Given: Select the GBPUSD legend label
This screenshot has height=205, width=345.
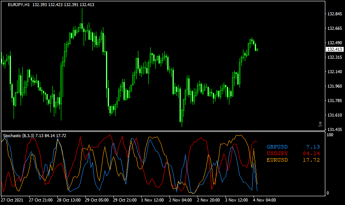Looking at the screenshot, I should pyautogui.click(x=278, y=147).
